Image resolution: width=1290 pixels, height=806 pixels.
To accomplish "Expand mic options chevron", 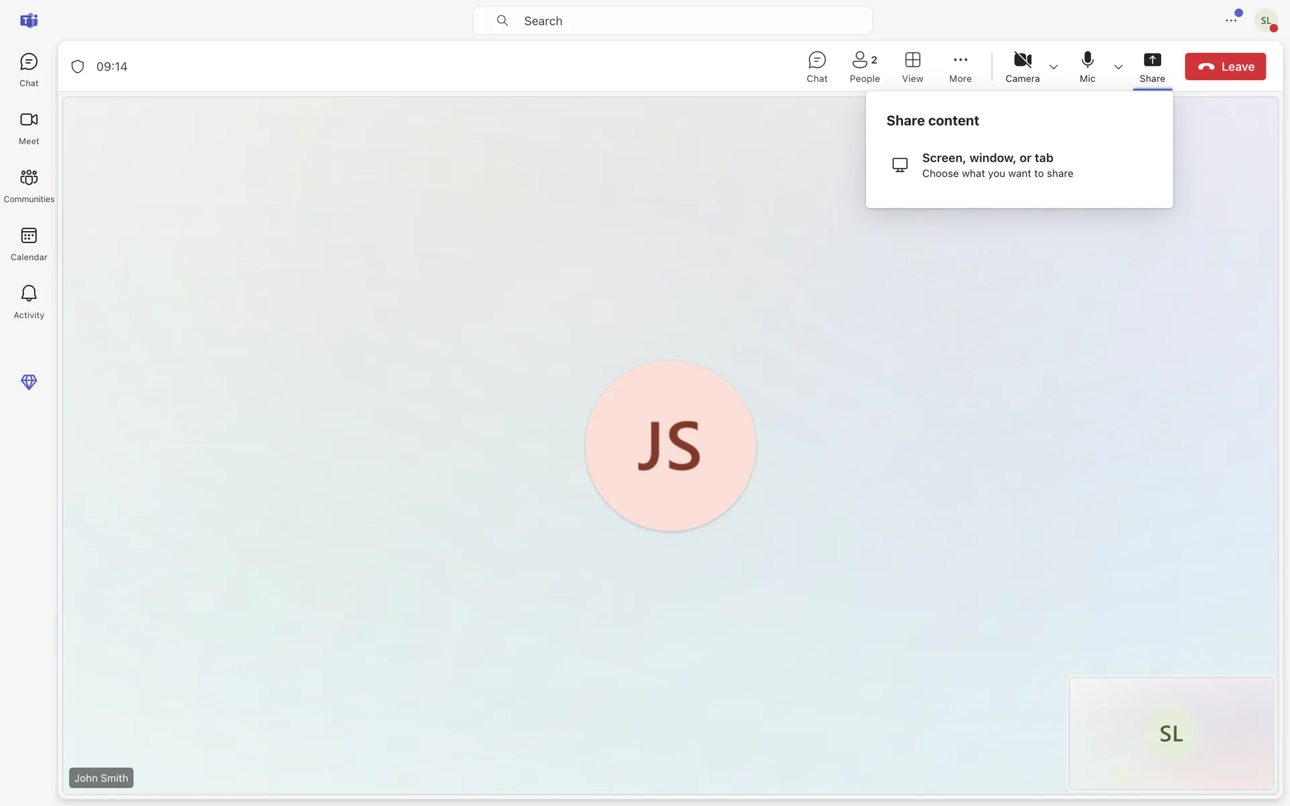I will [x=1118, y=67].
